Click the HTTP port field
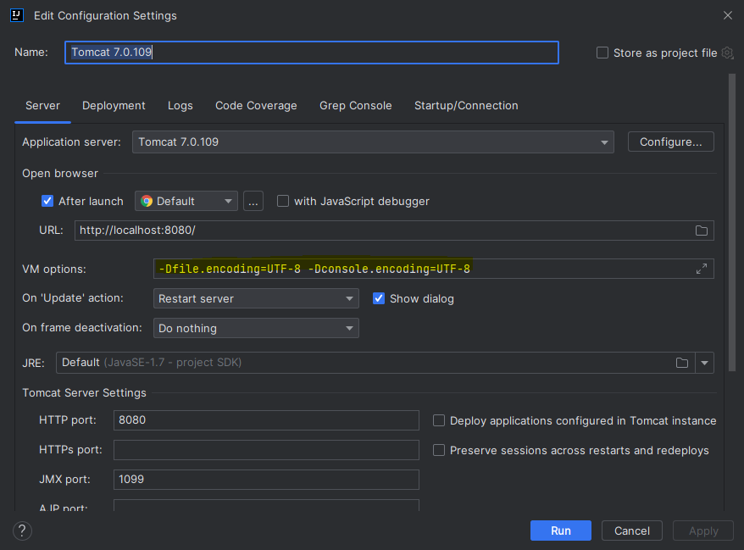This screenshot has width=744, height=550. (266, 420)
